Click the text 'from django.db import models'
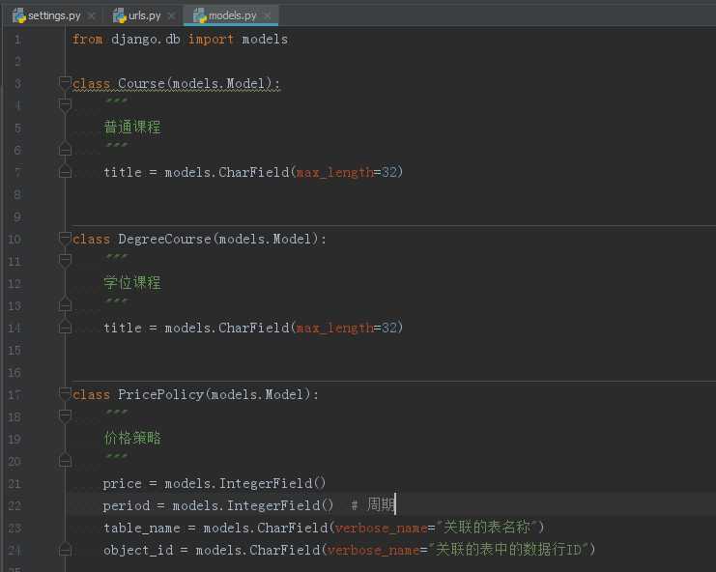This screenshot has height=572, width=716. pos(180,40)
